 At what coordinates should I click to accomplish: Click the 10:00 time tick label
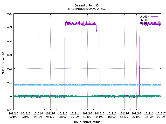coord(75,117)
